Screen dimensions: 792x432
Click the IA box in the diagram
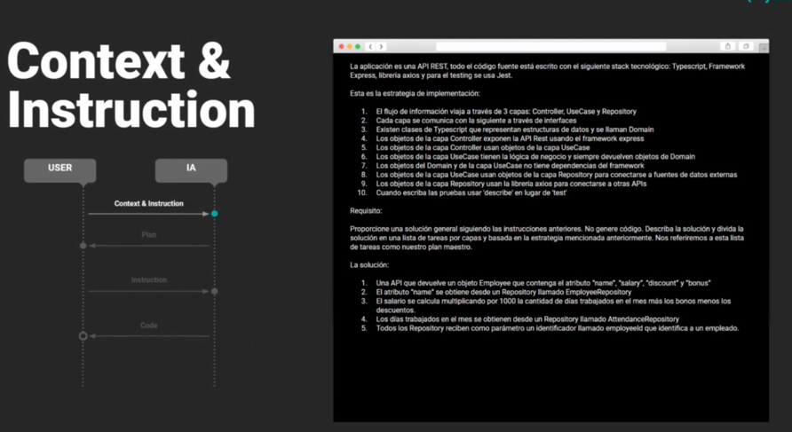(x=191, y=169)
